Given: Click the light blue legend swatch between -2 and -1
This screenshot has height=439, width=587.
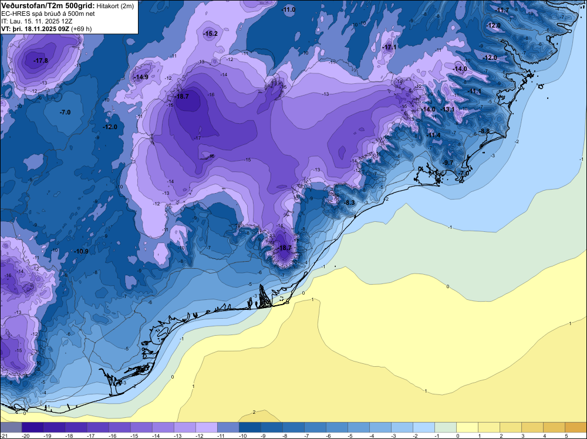Looking at the screenshot, I should pos(423,427).
